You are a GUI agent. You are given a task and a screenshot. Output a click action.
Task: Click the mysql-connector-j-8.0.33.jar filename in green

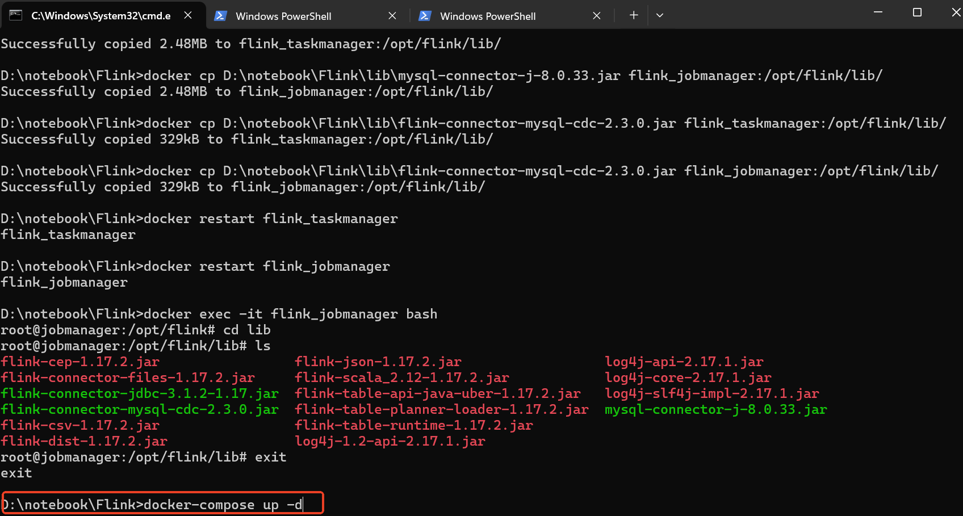(x=715, y=409)
